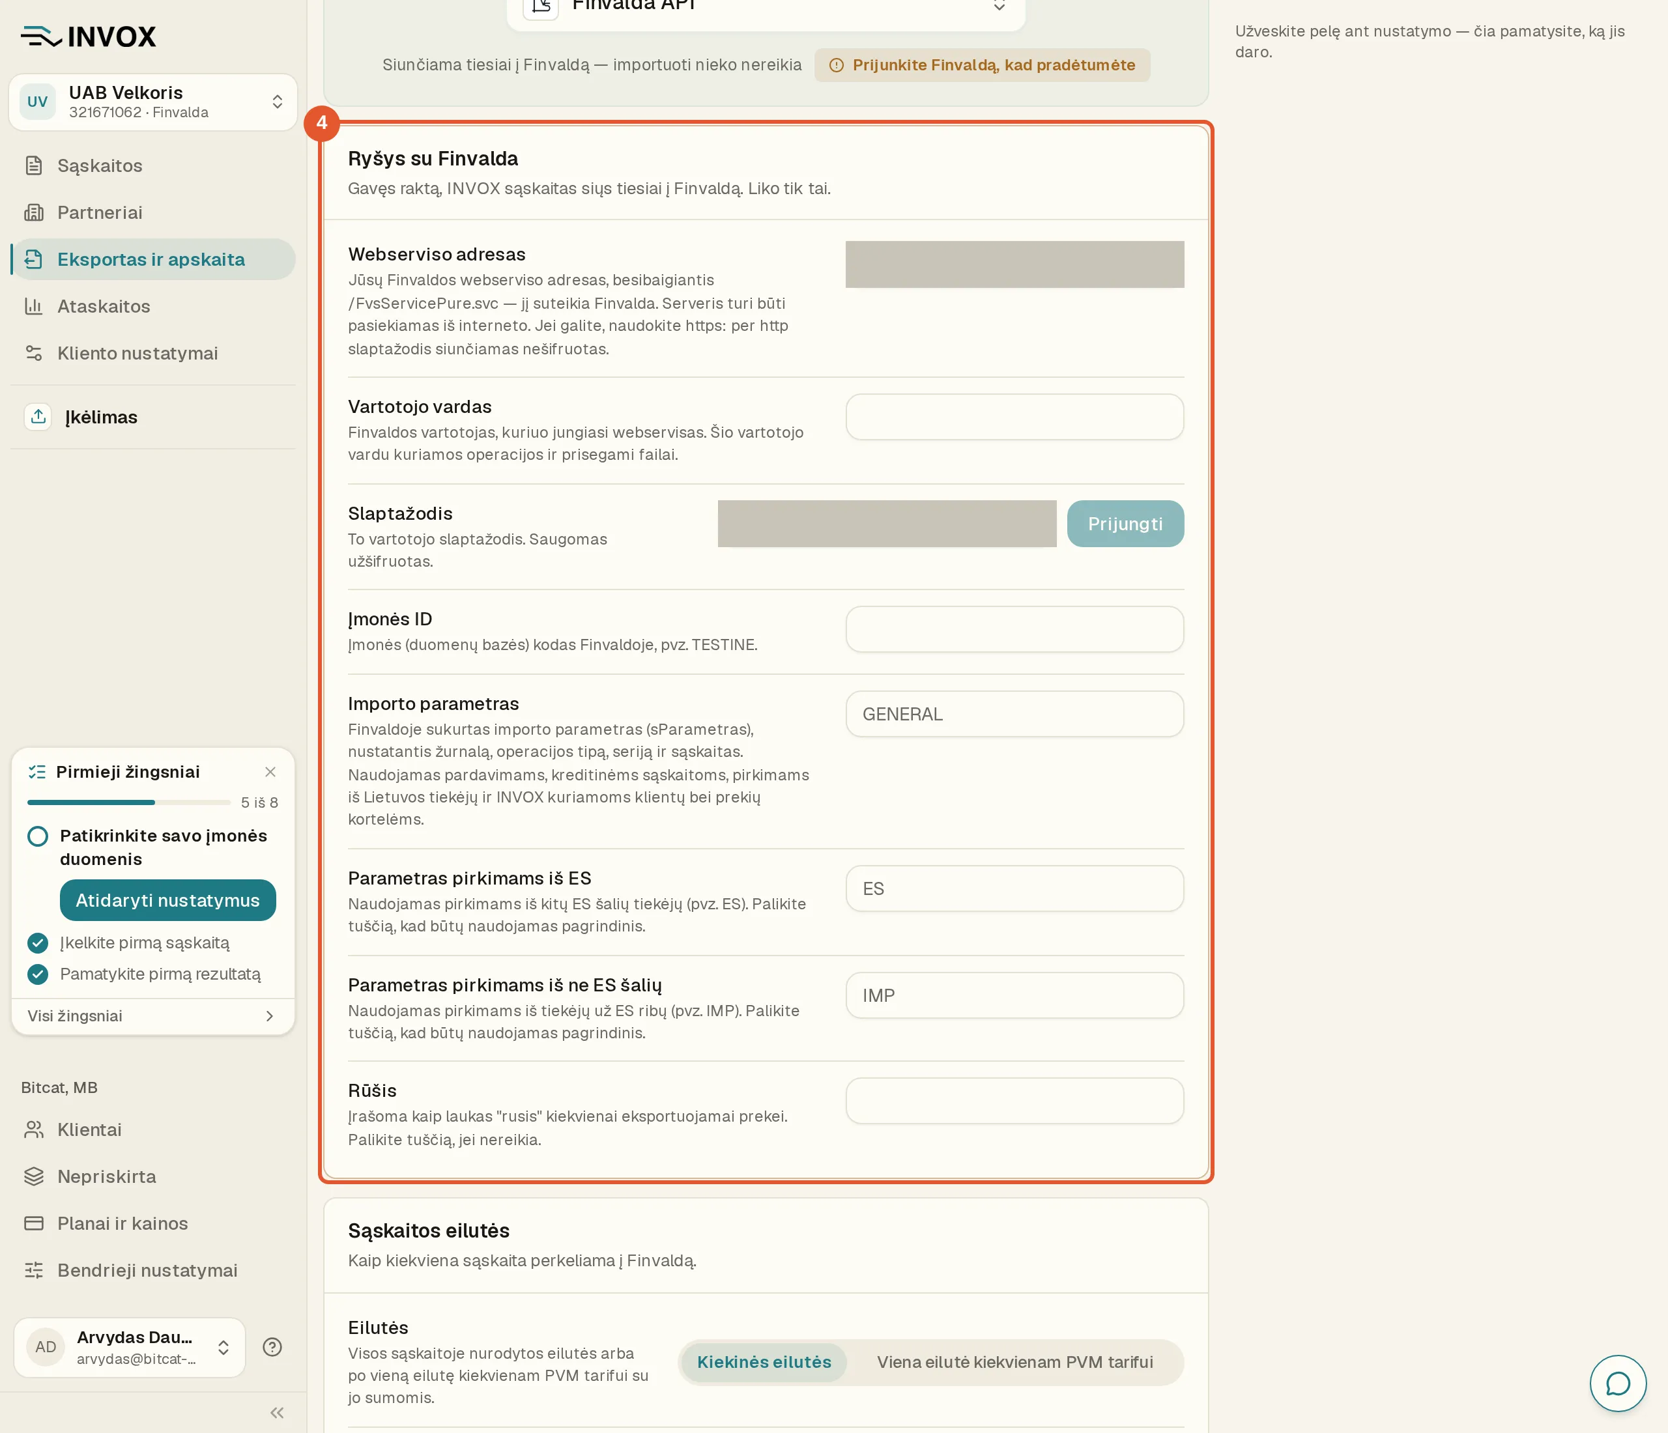The height and width of the screenshot is (1433, 1668).
Task: Toggle the Įkelkite pirmą sąskaitą checkmark
Action: [38, 943]
